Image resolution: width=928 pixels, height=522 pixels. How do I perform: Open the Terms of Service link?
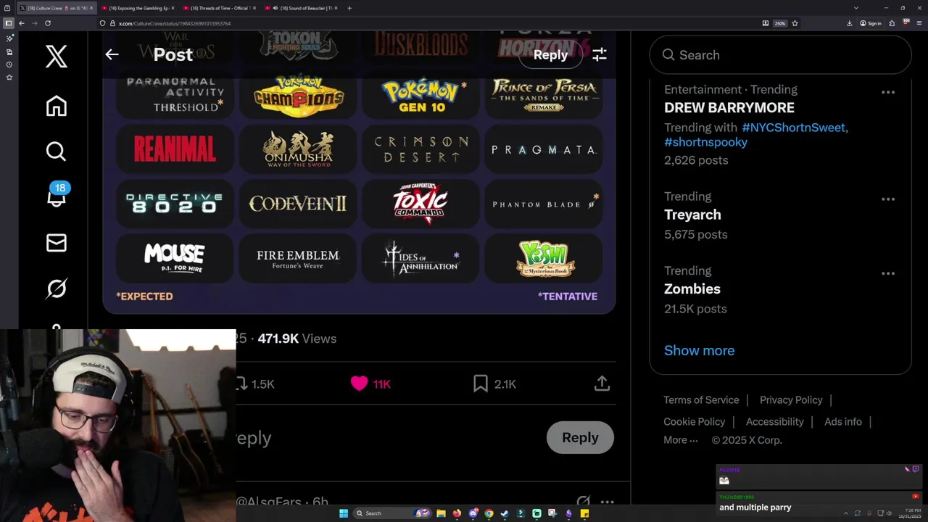click(x=701, y=400)
